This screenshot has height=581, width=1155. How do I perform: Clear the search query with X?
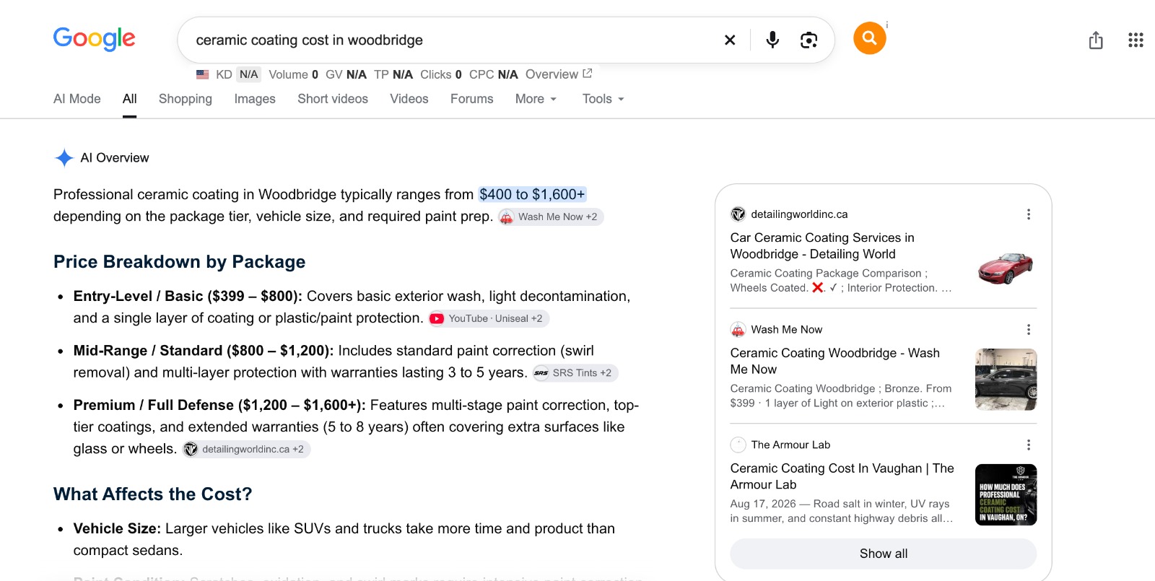(x=730, y=40)
